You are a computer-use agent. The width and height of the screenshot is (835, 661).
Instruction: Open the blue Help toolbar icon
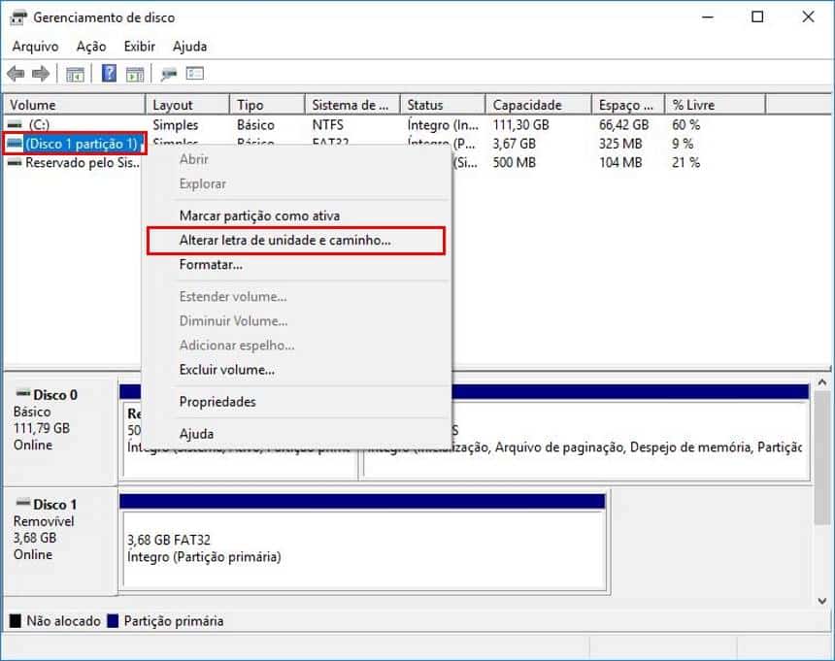click(109, 73)
